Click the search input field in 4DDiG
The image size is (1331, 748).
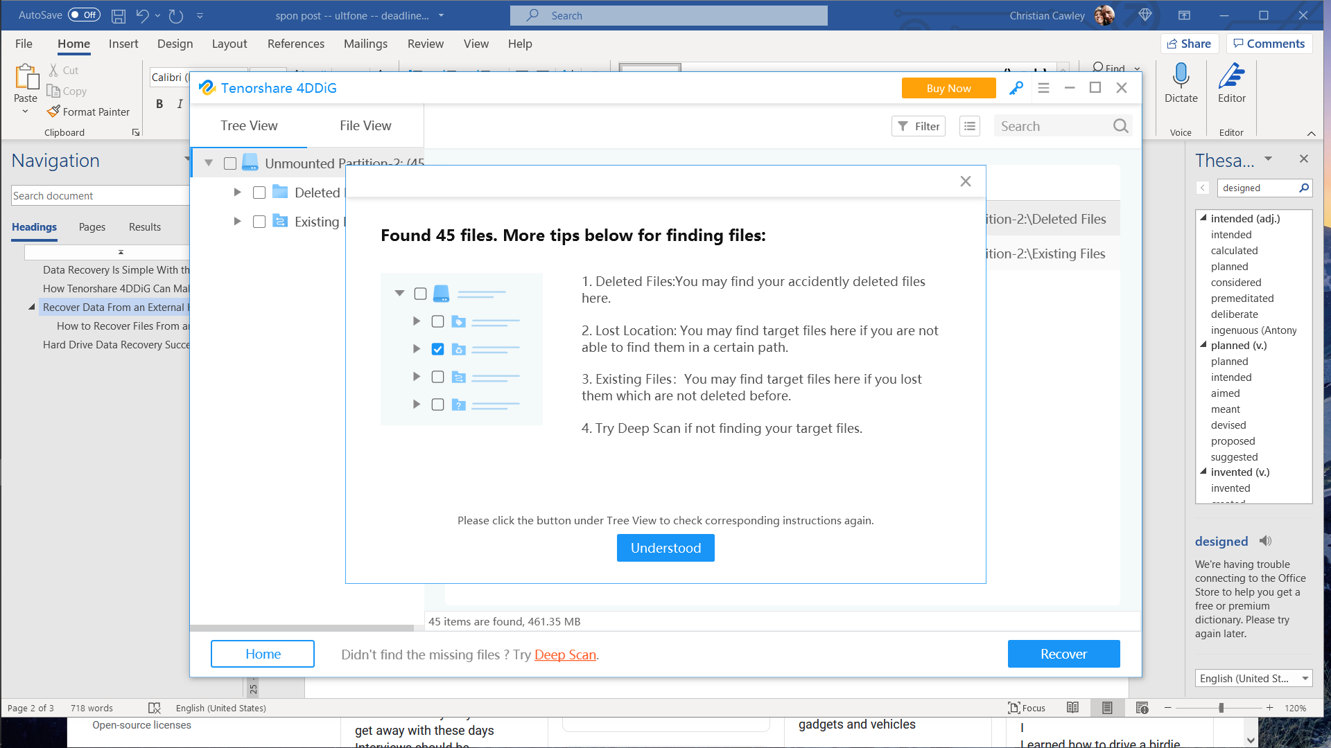coord(1061,126)
